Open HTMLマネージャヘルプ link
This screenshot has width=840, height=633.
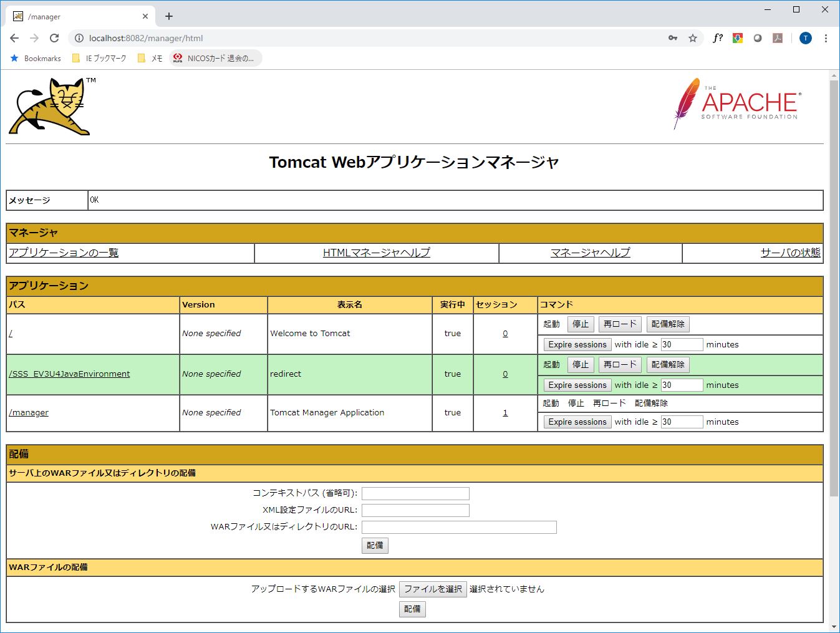[377, 253]
